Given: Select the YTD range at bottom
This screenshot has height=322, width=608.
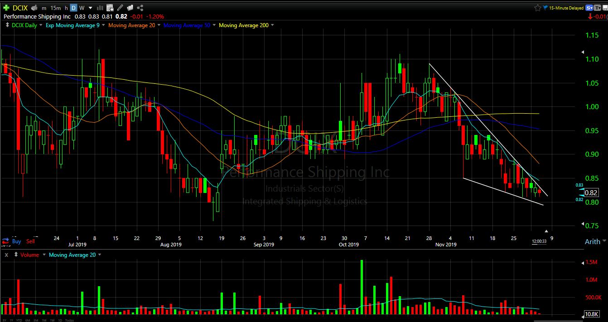Looking at the screenshot, I should [x=19, y=320].
